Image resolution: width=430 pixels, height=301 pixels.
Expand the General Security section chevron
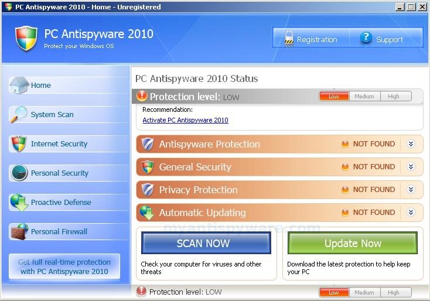tap(411, 167)
